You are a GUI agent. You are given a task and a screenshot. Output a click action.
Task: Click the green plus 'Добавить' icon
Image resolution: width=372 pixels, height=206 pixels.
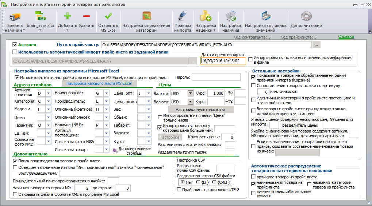pos(68,16)
